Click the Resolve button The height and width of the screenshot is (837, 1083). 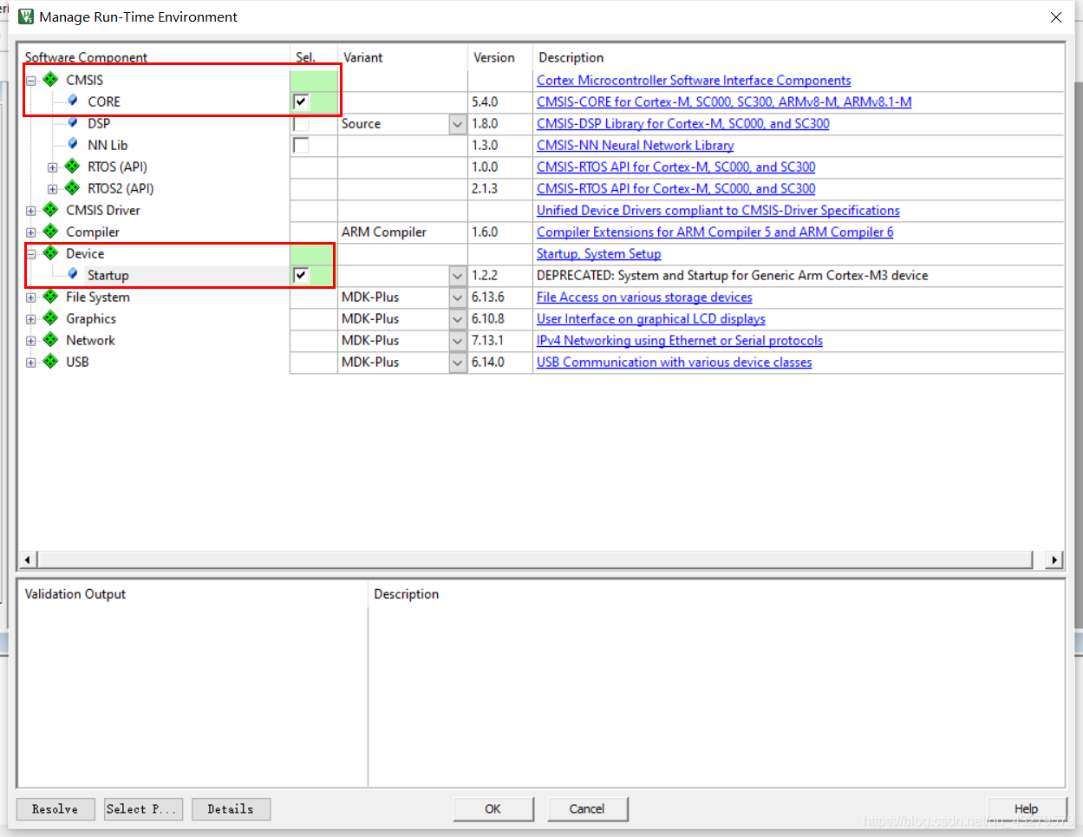point(55,808)
